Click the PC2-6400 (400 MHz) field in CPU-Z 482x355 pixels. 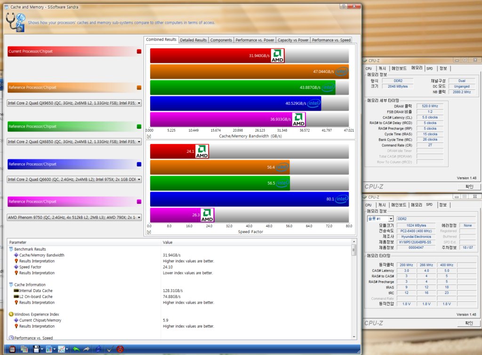coord(416,231)
